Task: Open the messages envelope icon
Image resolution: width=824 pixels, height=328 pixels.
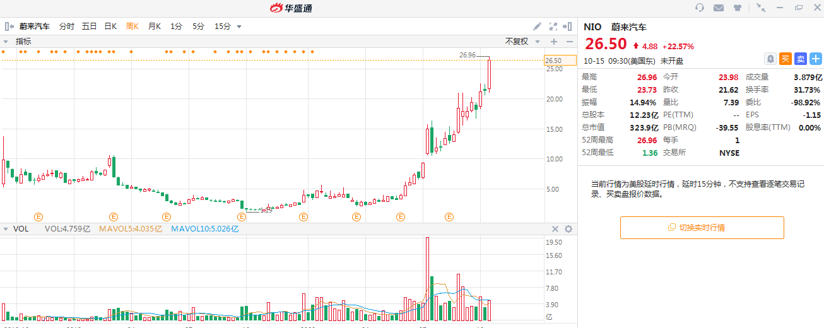Action: [x=718, y=8]
